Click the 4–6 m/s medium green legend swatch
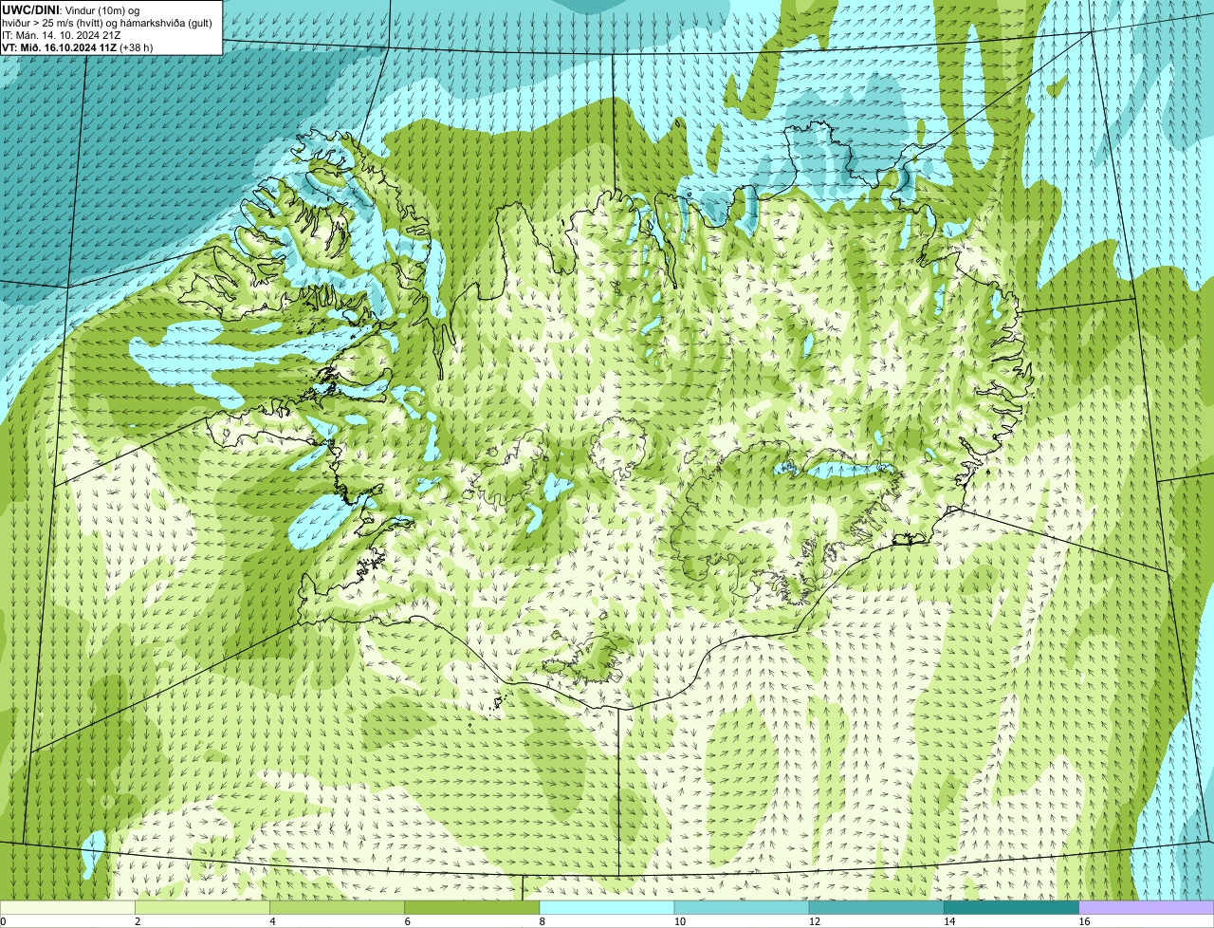 (x=337, y=907)
